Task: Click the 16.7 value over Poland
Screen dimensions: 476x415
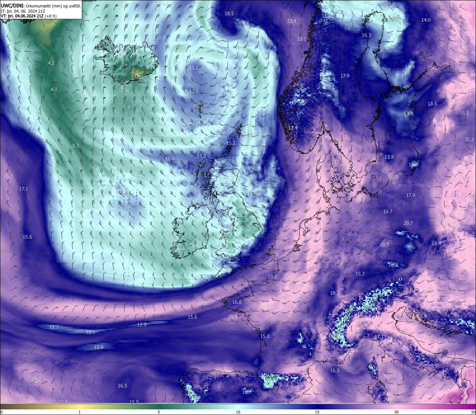Action: coord(388,212)
